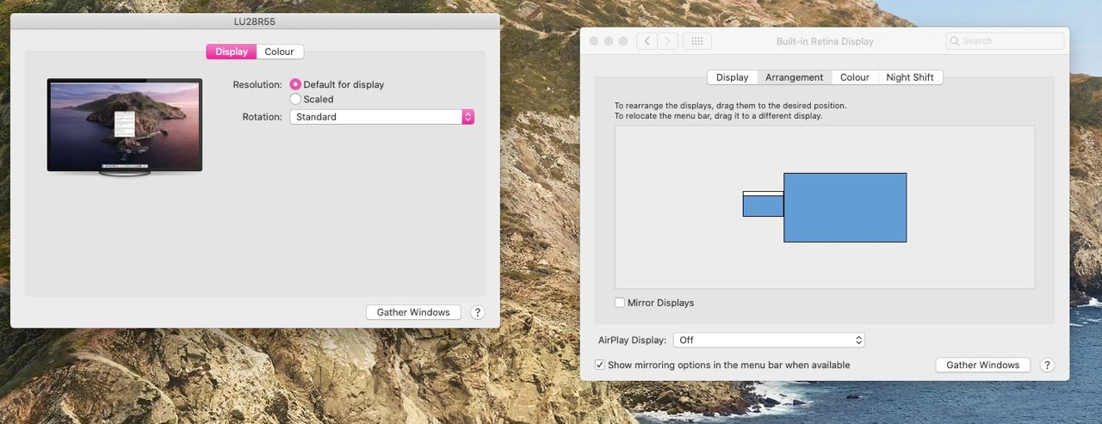Open help in the Built-in Retina Display window
This screenshot has height=424, width=1102.
1047,365
